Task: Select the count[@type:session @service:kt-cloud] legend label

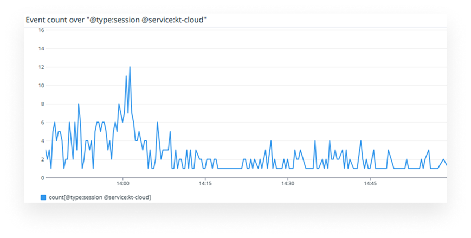Action: pos(100,197)
